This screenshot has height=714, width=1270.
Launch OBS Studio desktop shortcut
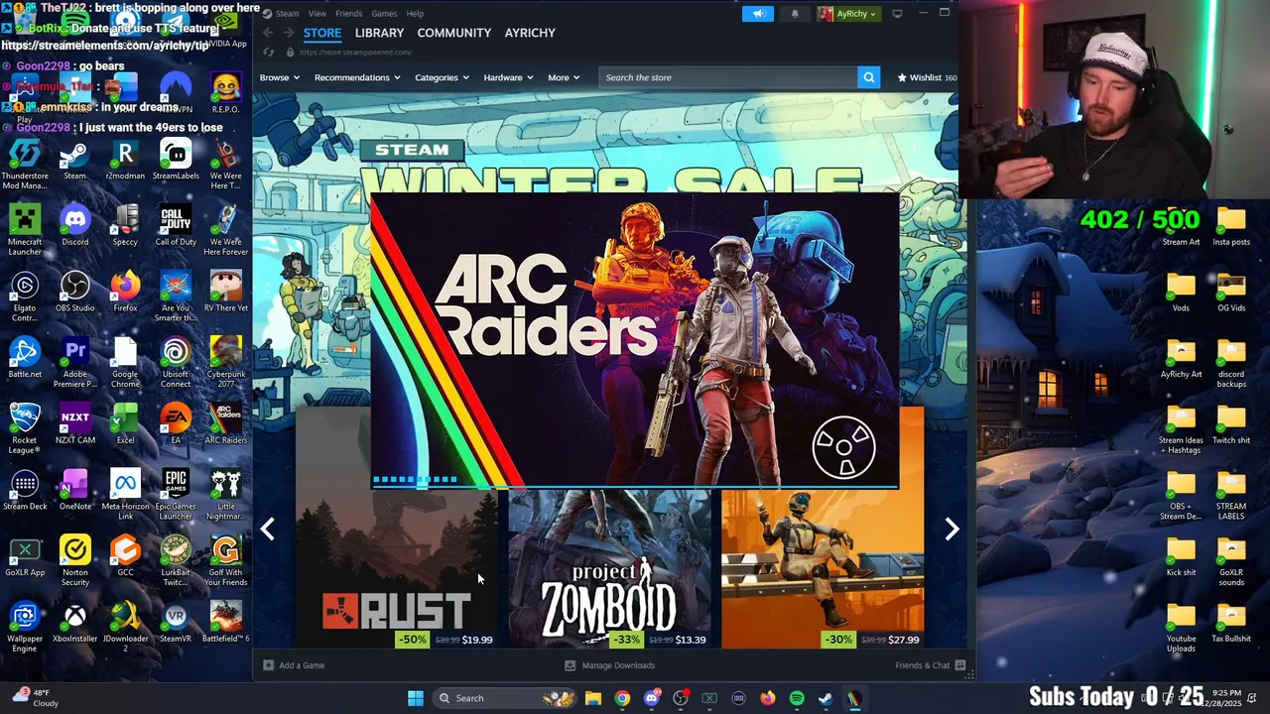point(75,292)
